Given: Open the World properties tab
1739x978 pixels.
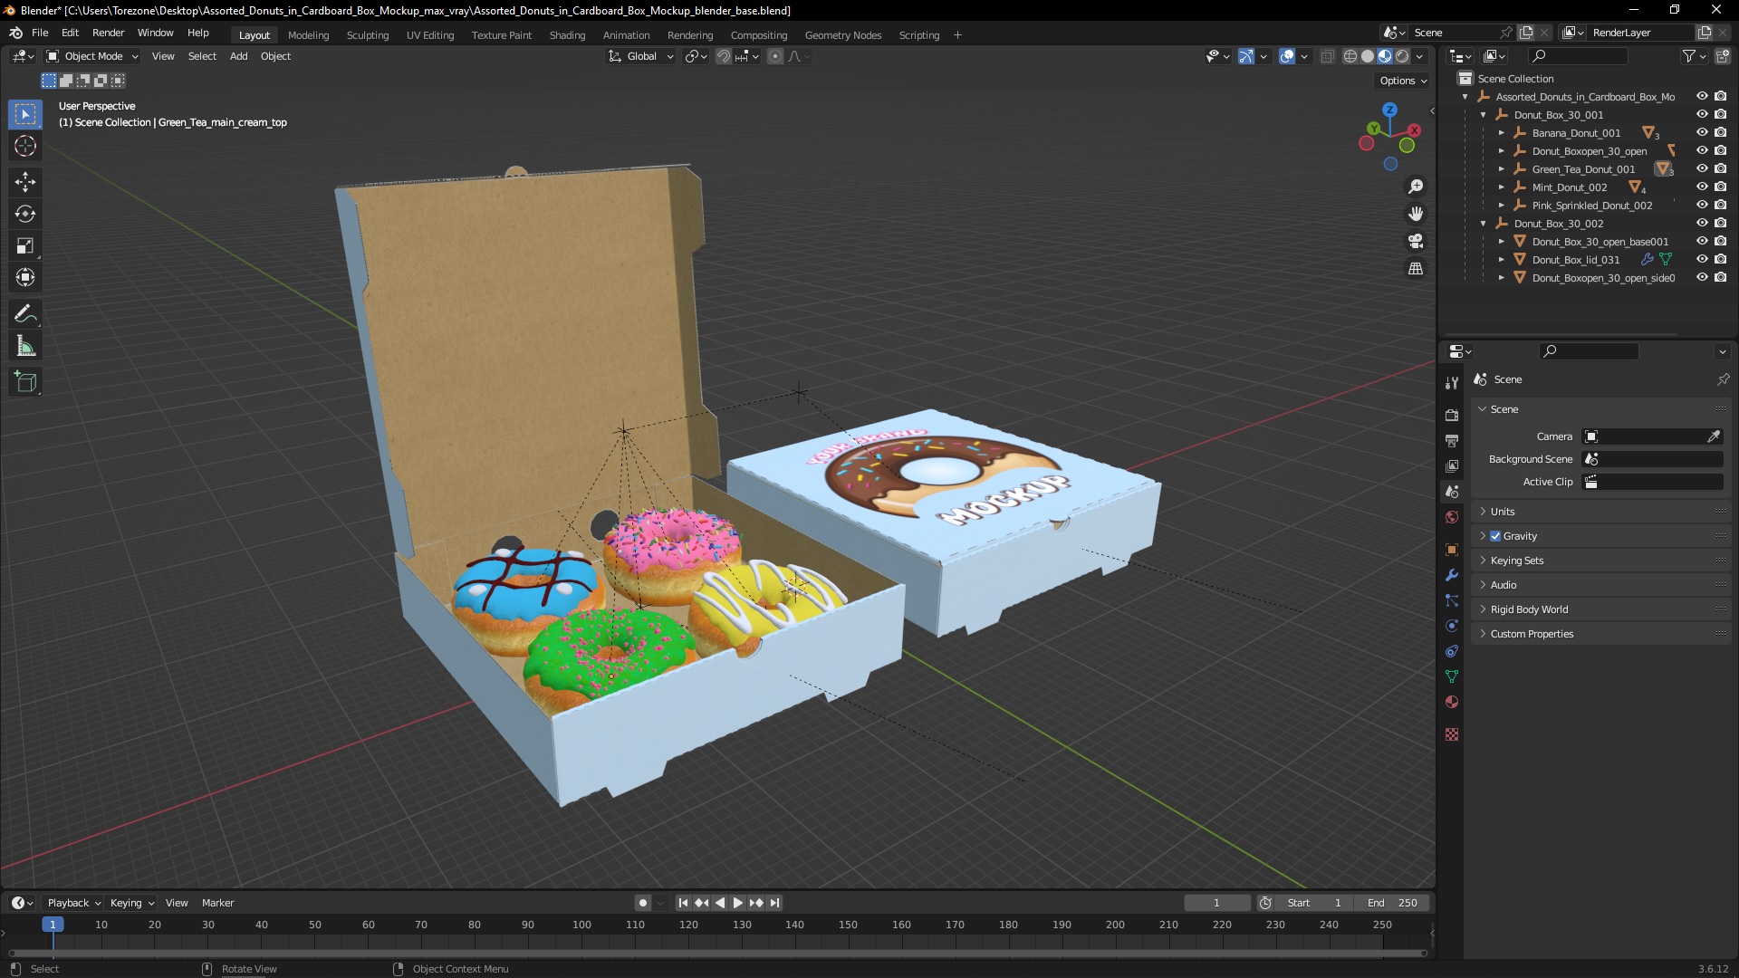Looking at the screenshot, I should [1452, 517].
